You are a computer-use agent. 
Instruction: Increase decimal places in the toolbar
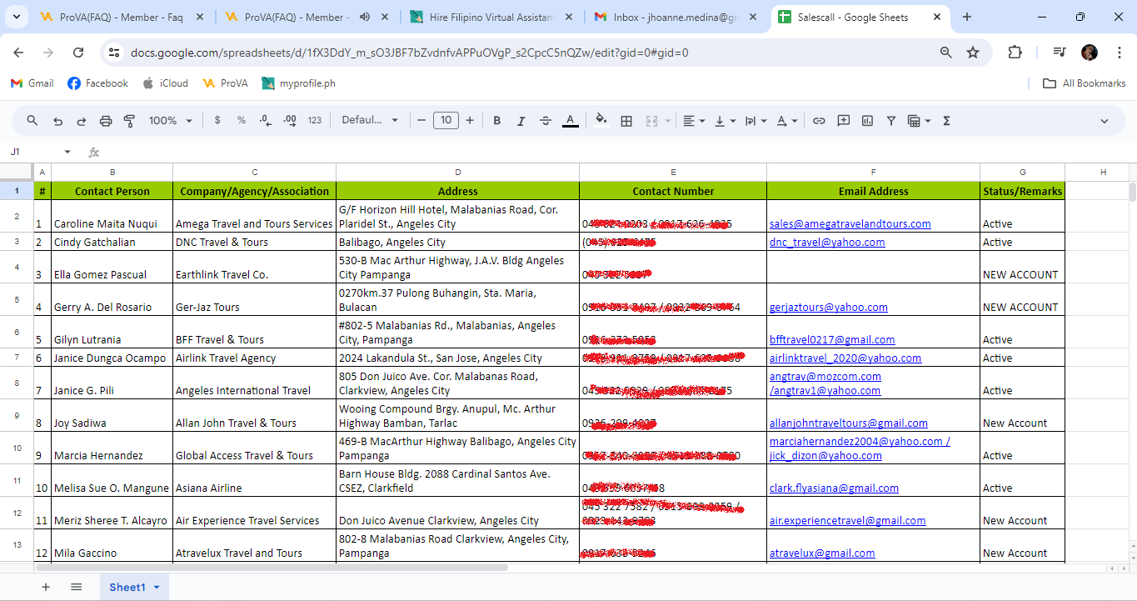click(x=290, y=121)
